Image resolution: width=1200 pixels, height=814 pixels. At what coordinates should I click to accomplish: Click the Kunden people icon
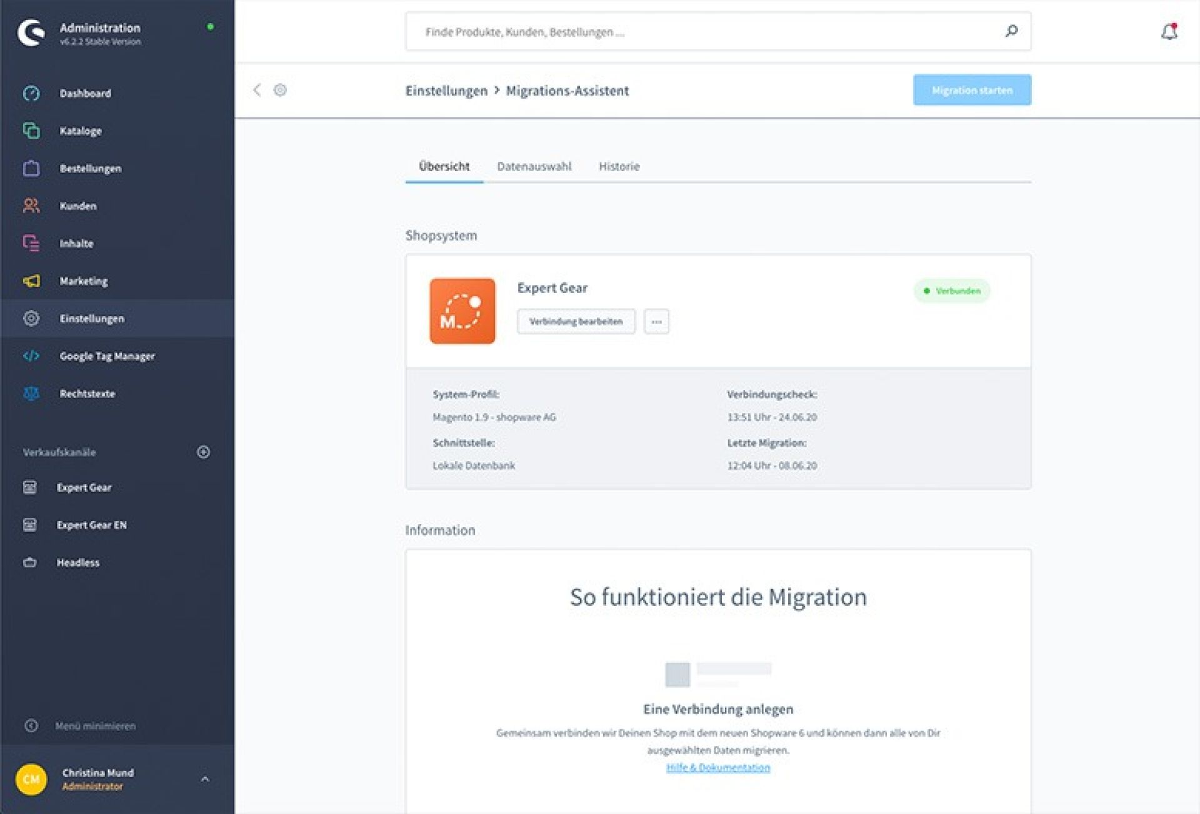point(31,206)
